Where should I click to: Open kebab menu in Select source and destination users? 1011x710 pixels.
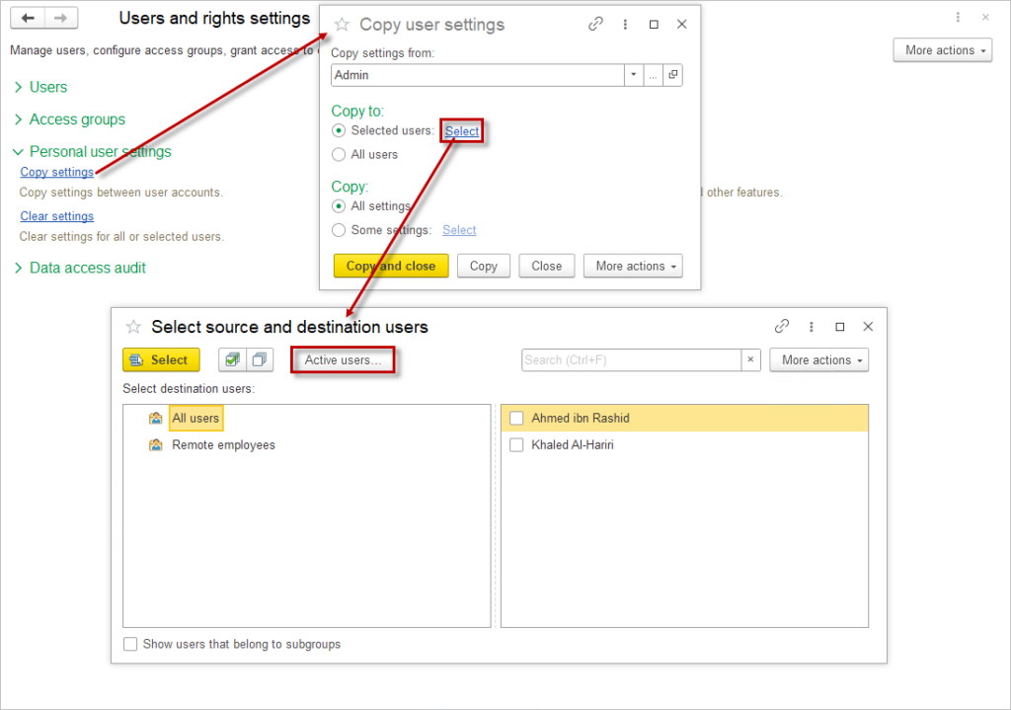tap(812, 327)
